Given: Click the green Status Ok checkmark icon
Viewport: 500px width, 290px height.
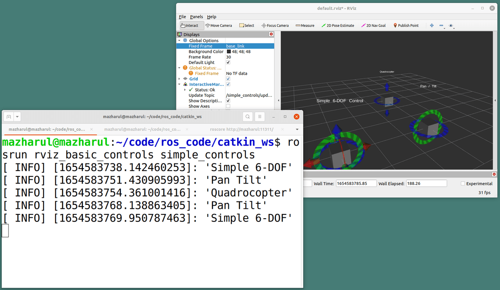Looking at the screenshot, I should coord(191,90).
